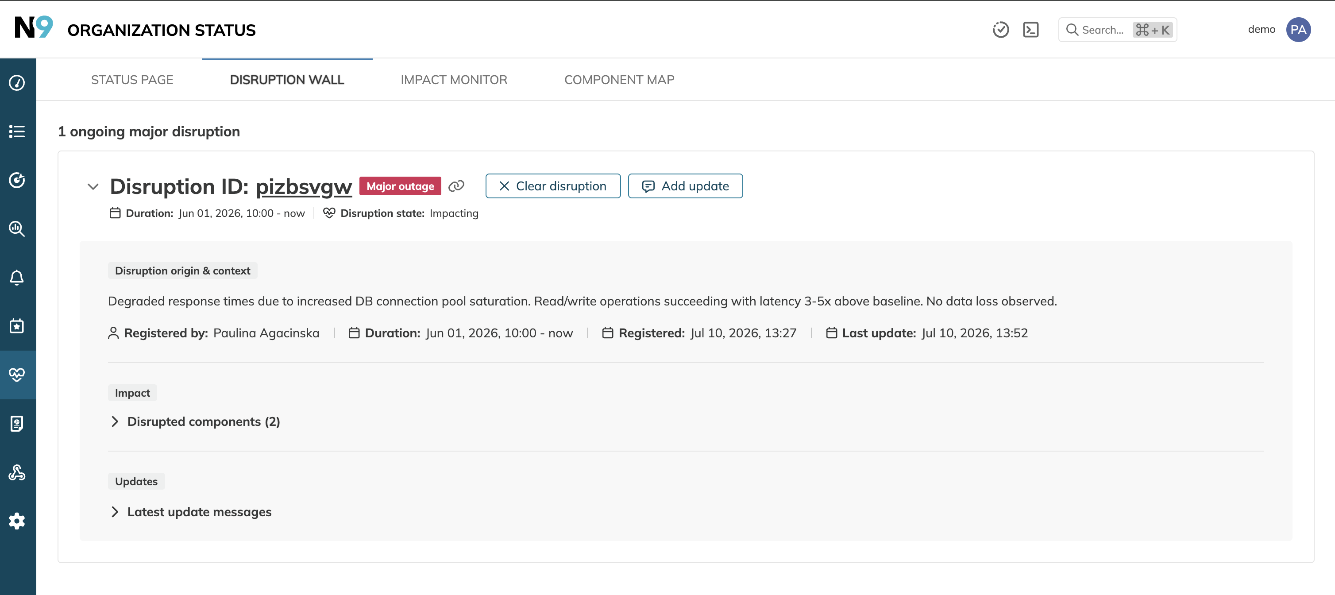
Task: Click the terminal console icon in header
Action: tap(1031, 30)
